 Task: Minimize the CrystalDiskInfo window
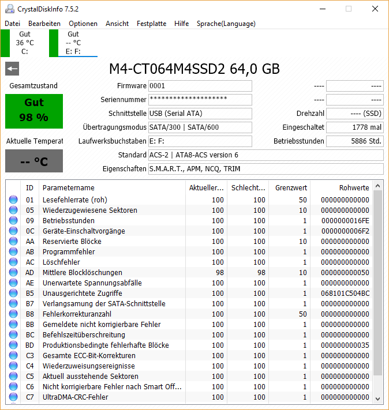point(323,9)
